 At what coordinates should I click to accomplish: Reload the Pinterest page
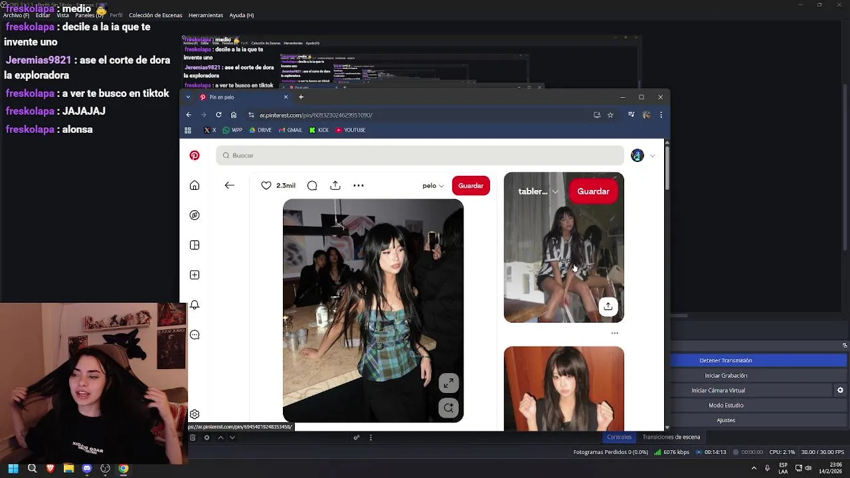(x=218, y=115)
